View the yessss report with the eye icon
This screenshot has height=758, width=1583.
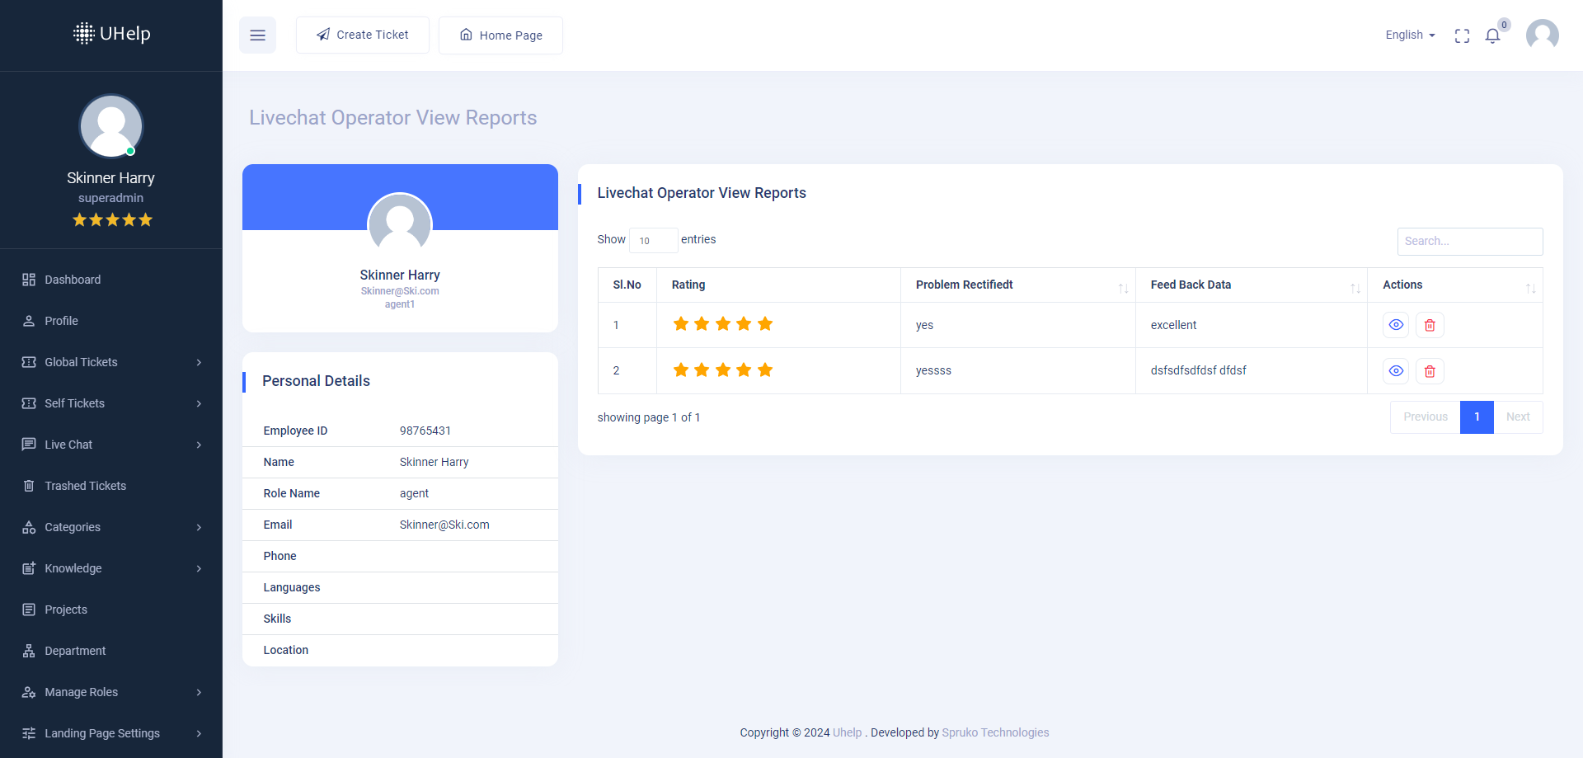point(1396,371)
